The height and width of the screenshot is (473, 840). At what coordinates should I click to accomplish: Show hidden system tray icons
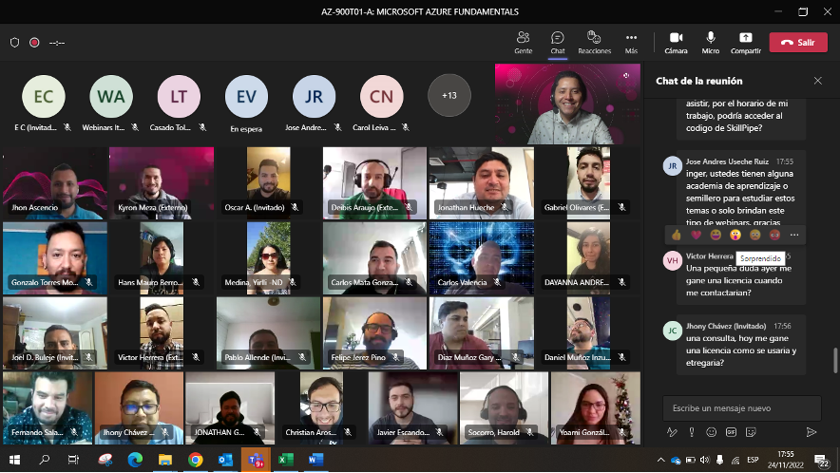pyautogui.click(x=660, y=460)
